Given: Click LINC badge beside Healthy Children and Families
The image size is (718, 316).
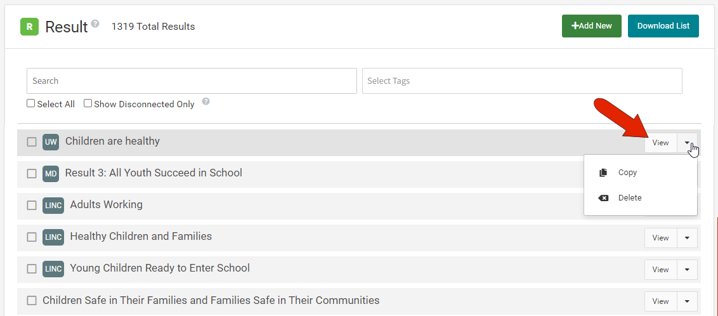Looking at the screenshot, I should [x=53, y=237].
